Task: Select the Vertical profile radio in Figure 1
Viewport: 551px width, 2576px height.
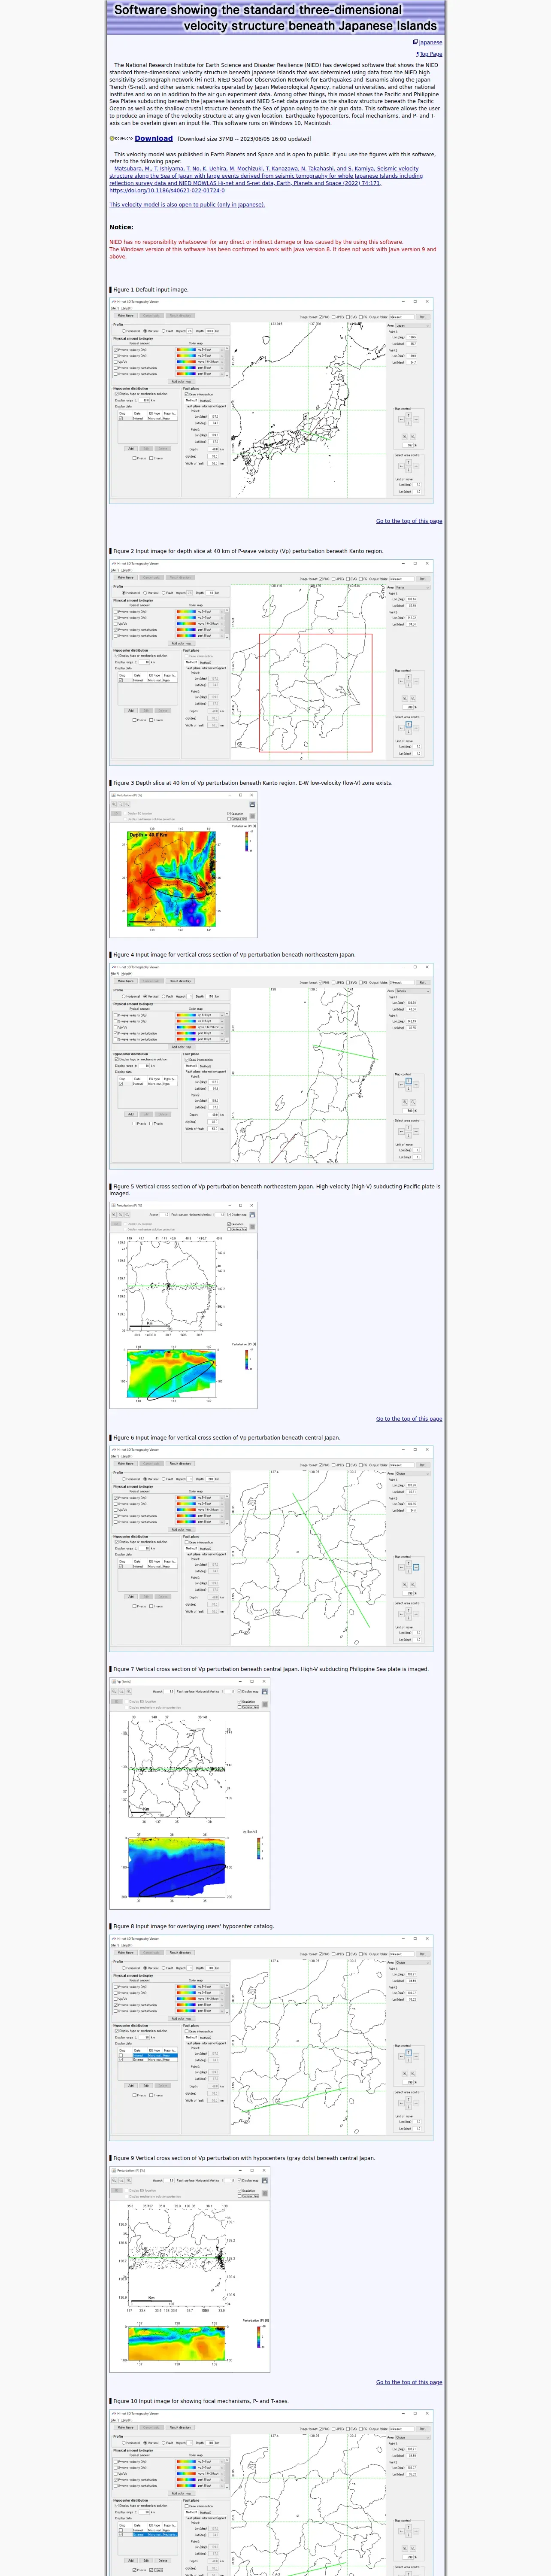Action: coord(145,331)
